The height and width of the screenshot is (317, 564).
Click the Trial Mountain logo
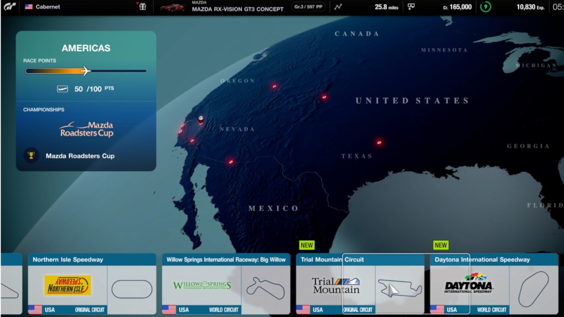point(335,286)
